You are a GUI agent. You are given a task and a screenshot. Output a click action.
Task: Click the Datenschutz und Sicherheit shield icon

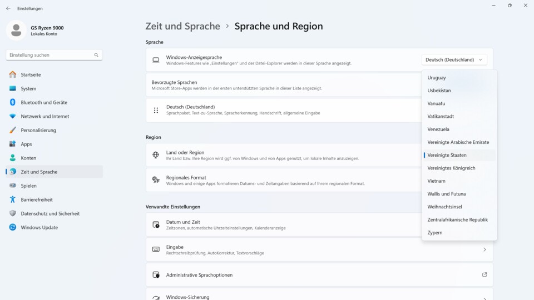click(x=12, y=213)
